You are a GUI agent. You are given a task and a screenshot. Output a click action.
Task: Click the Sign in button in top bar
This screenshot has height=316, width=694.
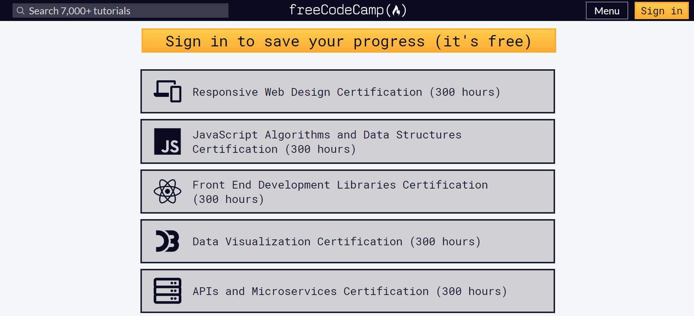(662, 11)
